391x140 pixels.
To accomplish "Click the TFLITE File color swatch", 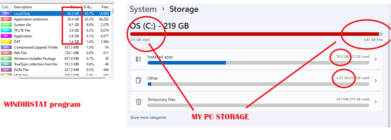I will pyautogui.click(x=6, y=30).
